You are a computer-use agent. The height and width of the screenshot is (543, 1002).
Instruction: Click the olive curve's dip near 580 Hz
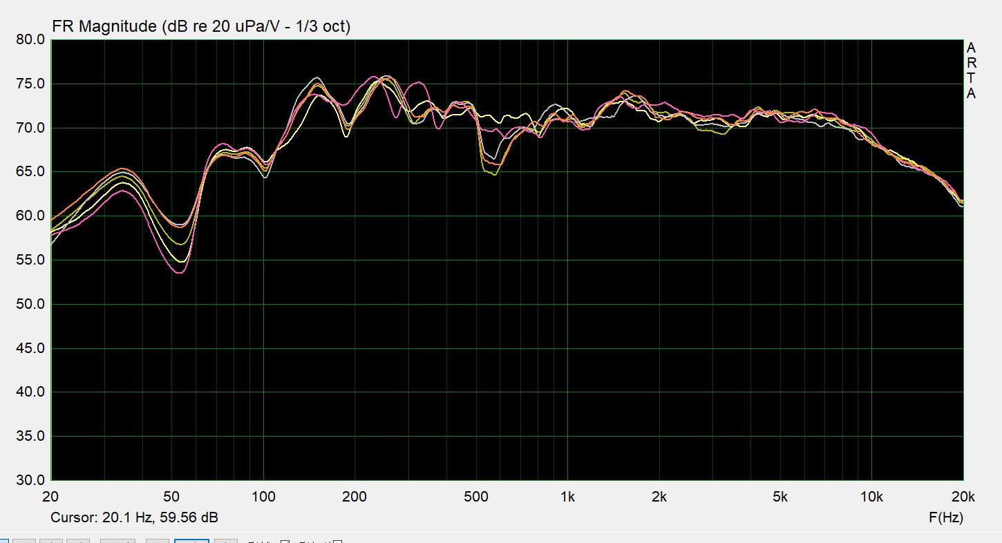tap(494, 174)
